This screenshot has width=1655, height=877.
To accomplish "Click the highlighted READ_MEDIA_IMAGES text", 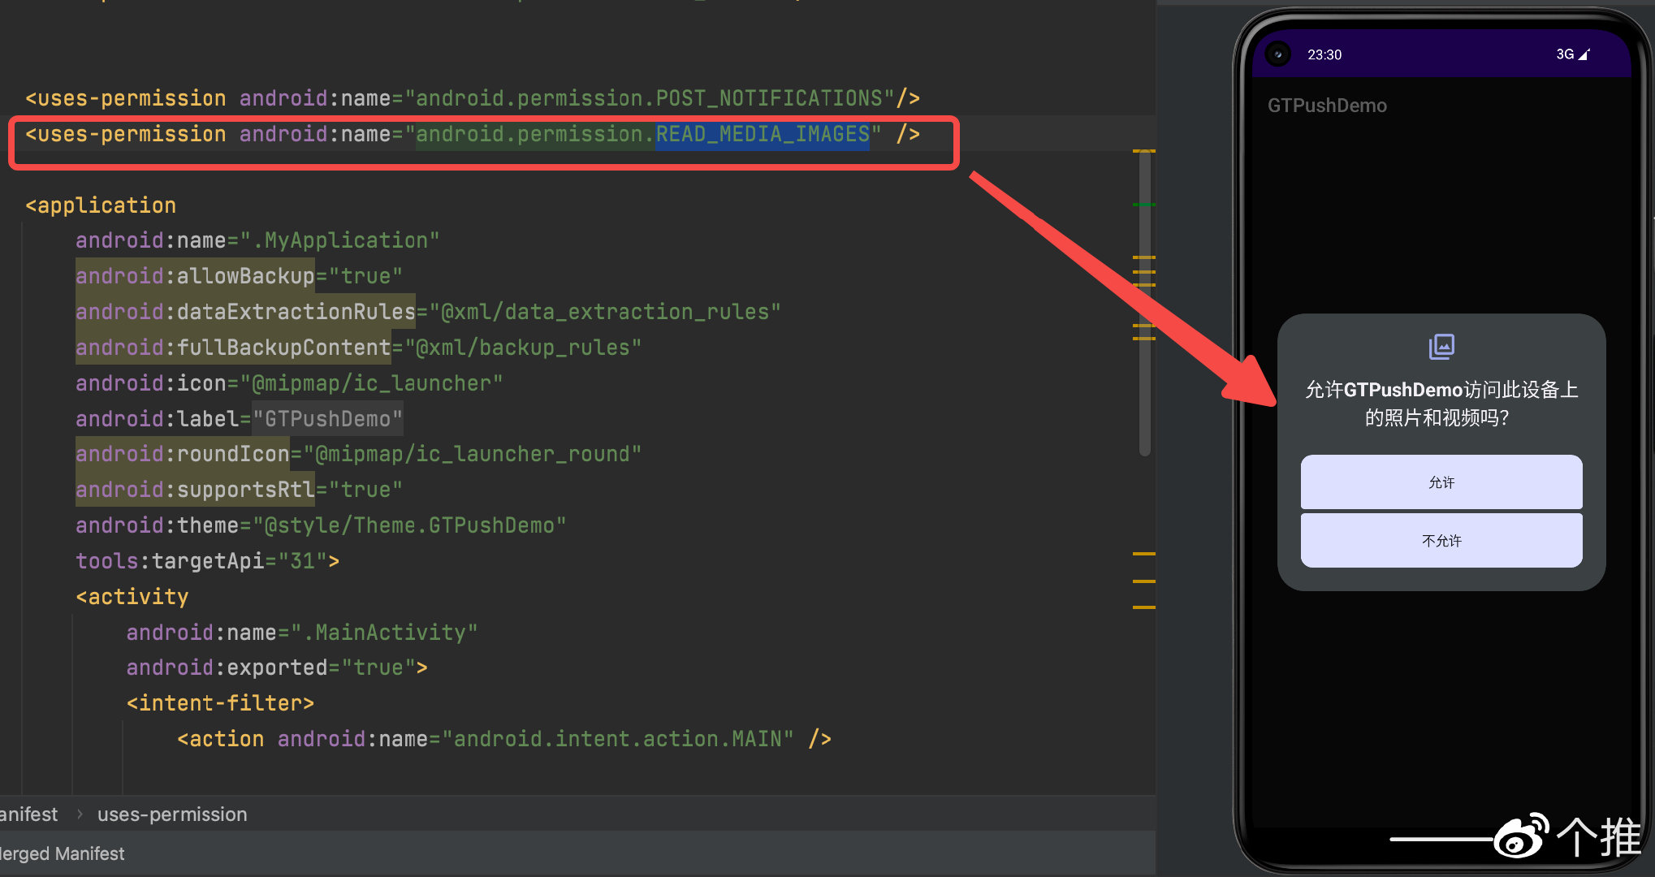I will tap(763, 134).
